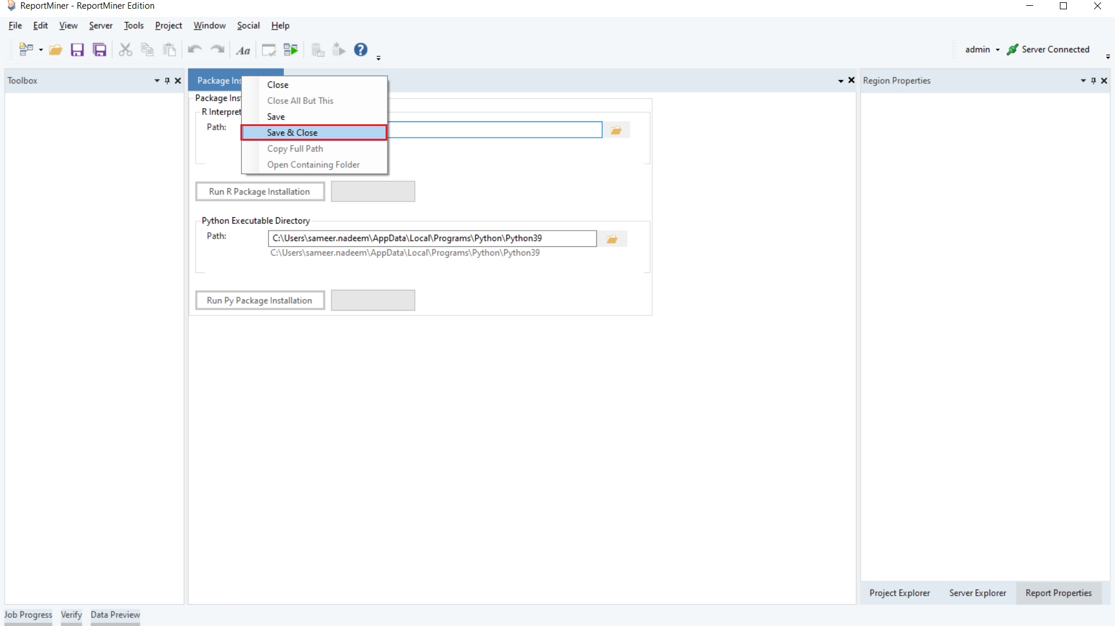Open the admin user dropdown
Screen dimensions: 1115x626
click(x=982, y=50)
